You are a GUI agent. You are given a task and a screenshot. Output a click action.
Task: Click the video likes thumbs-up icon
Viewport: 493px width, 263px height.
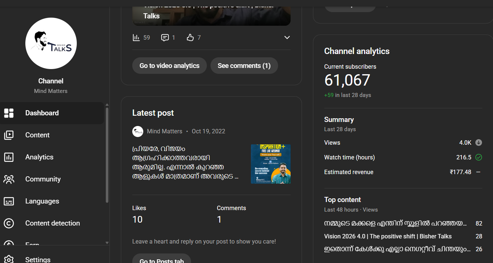coord(190,37)
